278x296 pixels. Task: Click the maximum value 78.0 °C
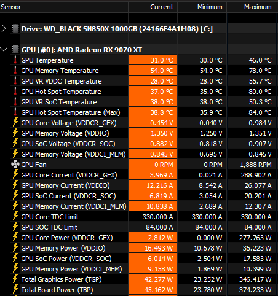pyautogui.click(x=260, y=71)
